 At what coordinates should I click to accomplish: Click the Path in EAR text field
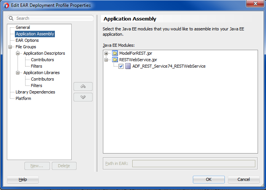pyautogui.click(x=194, y=164)
